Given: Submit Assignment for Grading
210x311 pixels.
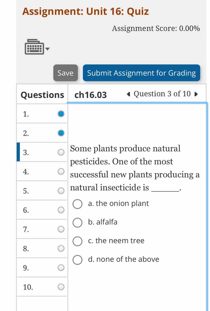Looking at the screenshot, I should (x=141, y=73).
